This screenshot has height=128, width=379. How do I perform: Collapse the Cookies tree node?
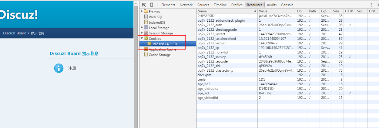tap(142, 38)
